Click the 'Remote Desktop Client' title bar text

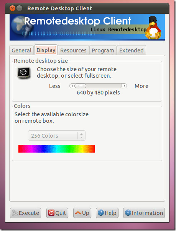tap(60, 8)
